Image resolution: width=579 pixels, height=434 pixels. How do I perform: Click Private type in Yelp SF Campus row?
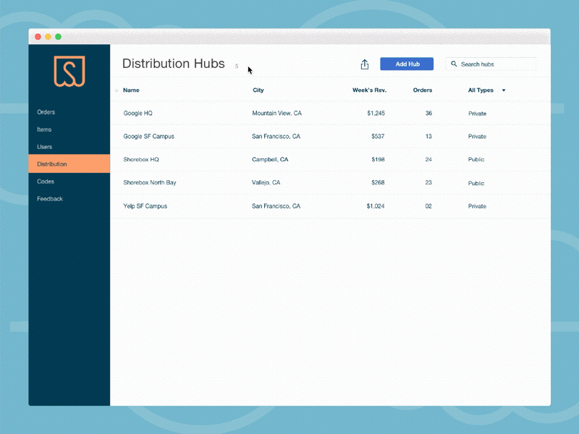tap(477, 206)
